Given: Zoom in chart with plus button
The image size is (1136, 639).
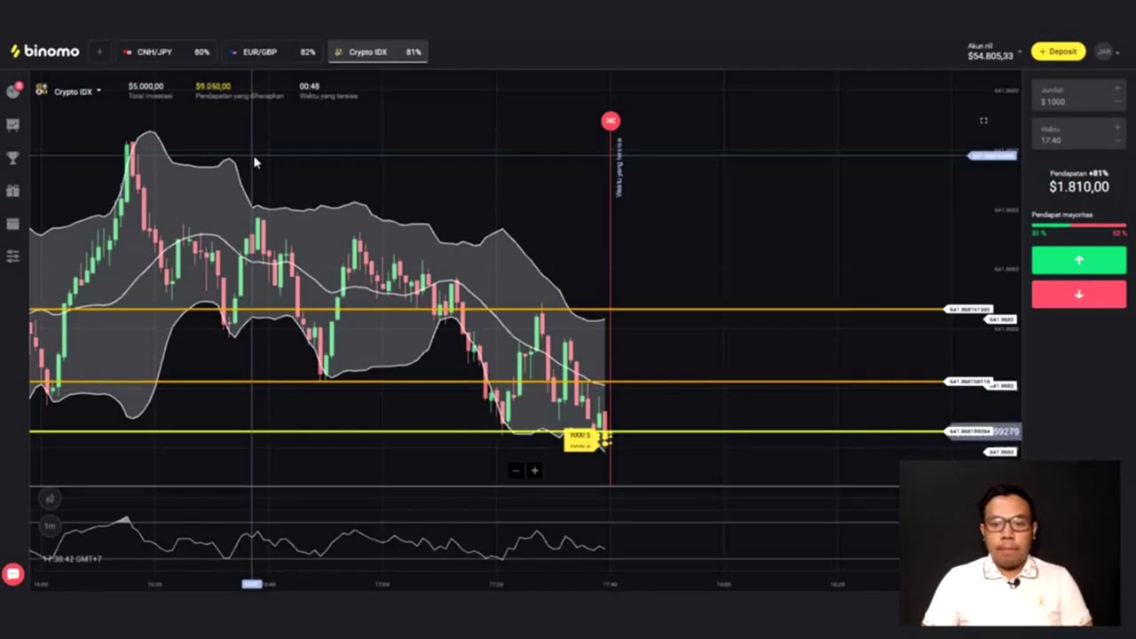Looking at the screenshot, I should click(x=534, y=470).
